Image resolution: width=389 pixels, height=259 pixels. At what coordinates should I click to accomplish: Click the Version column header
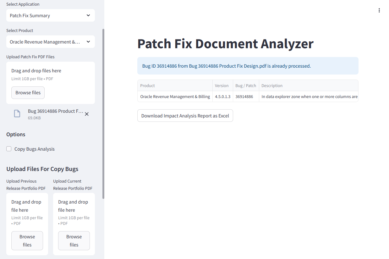coord(222,85)
